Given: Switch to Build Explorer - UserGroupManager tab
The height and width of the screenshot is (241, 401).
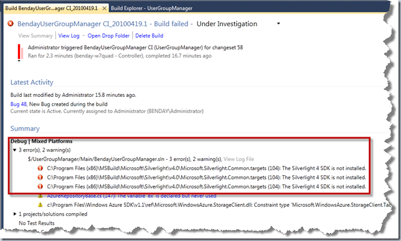Looking at the screenshot, I should [x=152, y=8].
